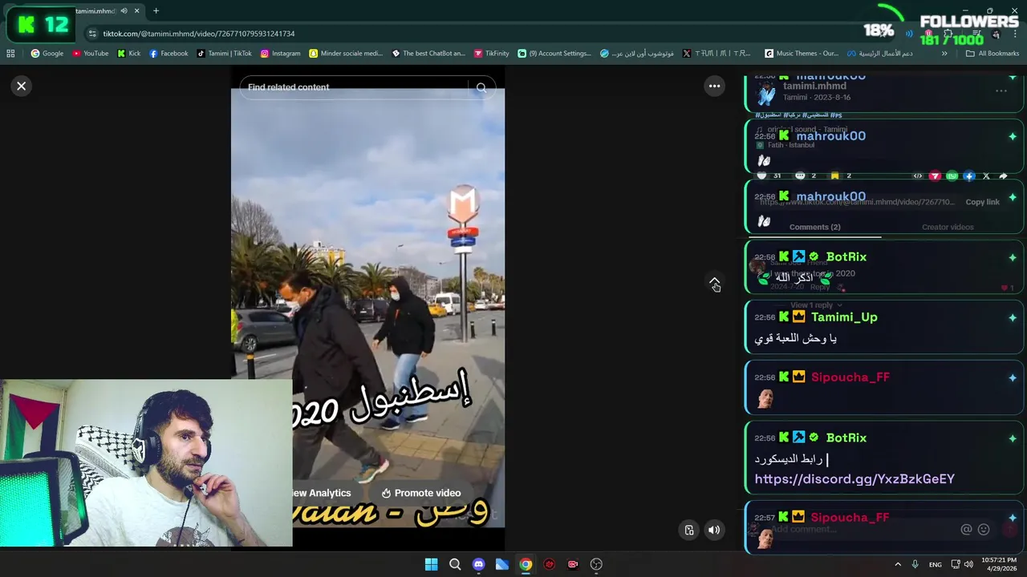The image size is (1027, 577).
Task: Click the ENG language indicator
Action: (x=936, y=564)
